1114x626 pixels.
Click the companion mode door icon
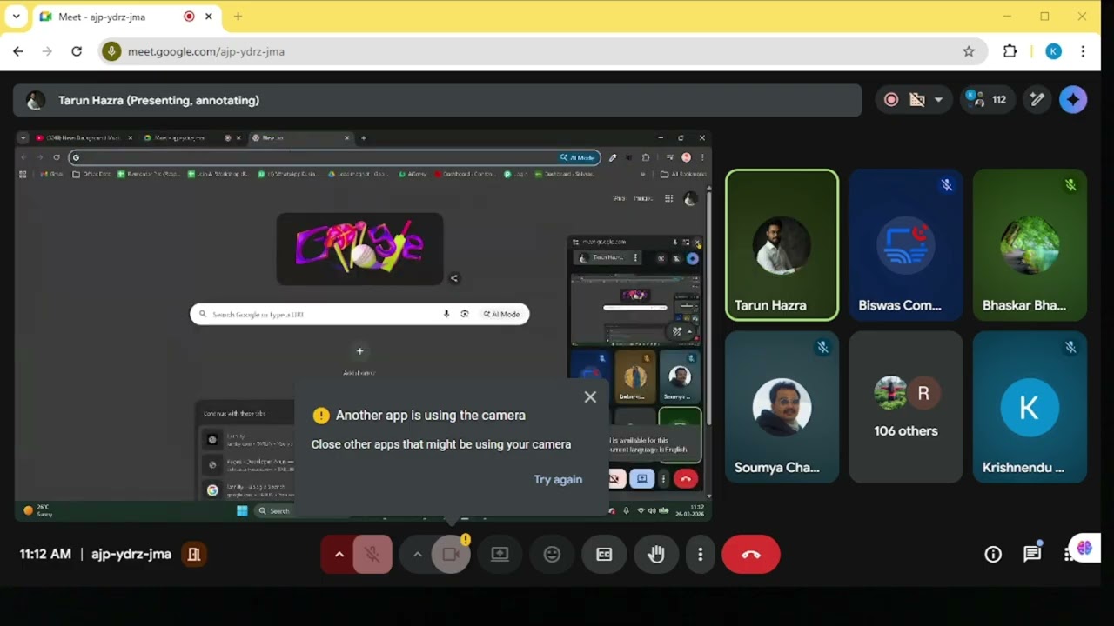point(194,554)
